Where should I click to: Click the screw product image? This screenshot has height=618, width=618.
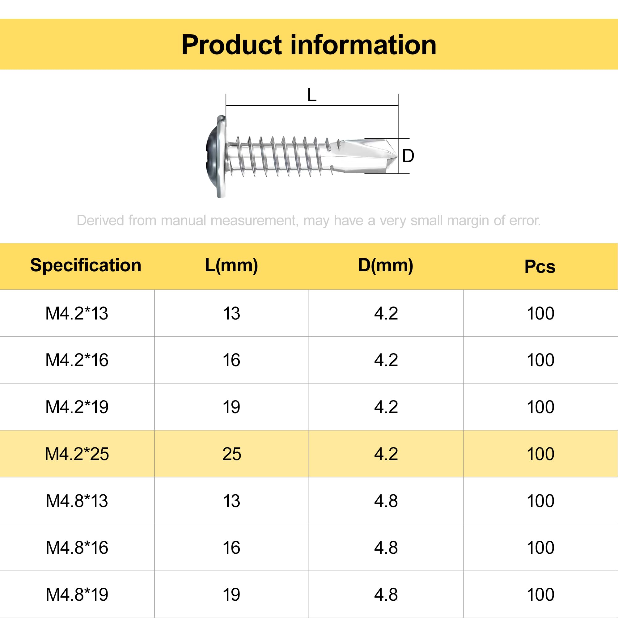click(302, 156)
